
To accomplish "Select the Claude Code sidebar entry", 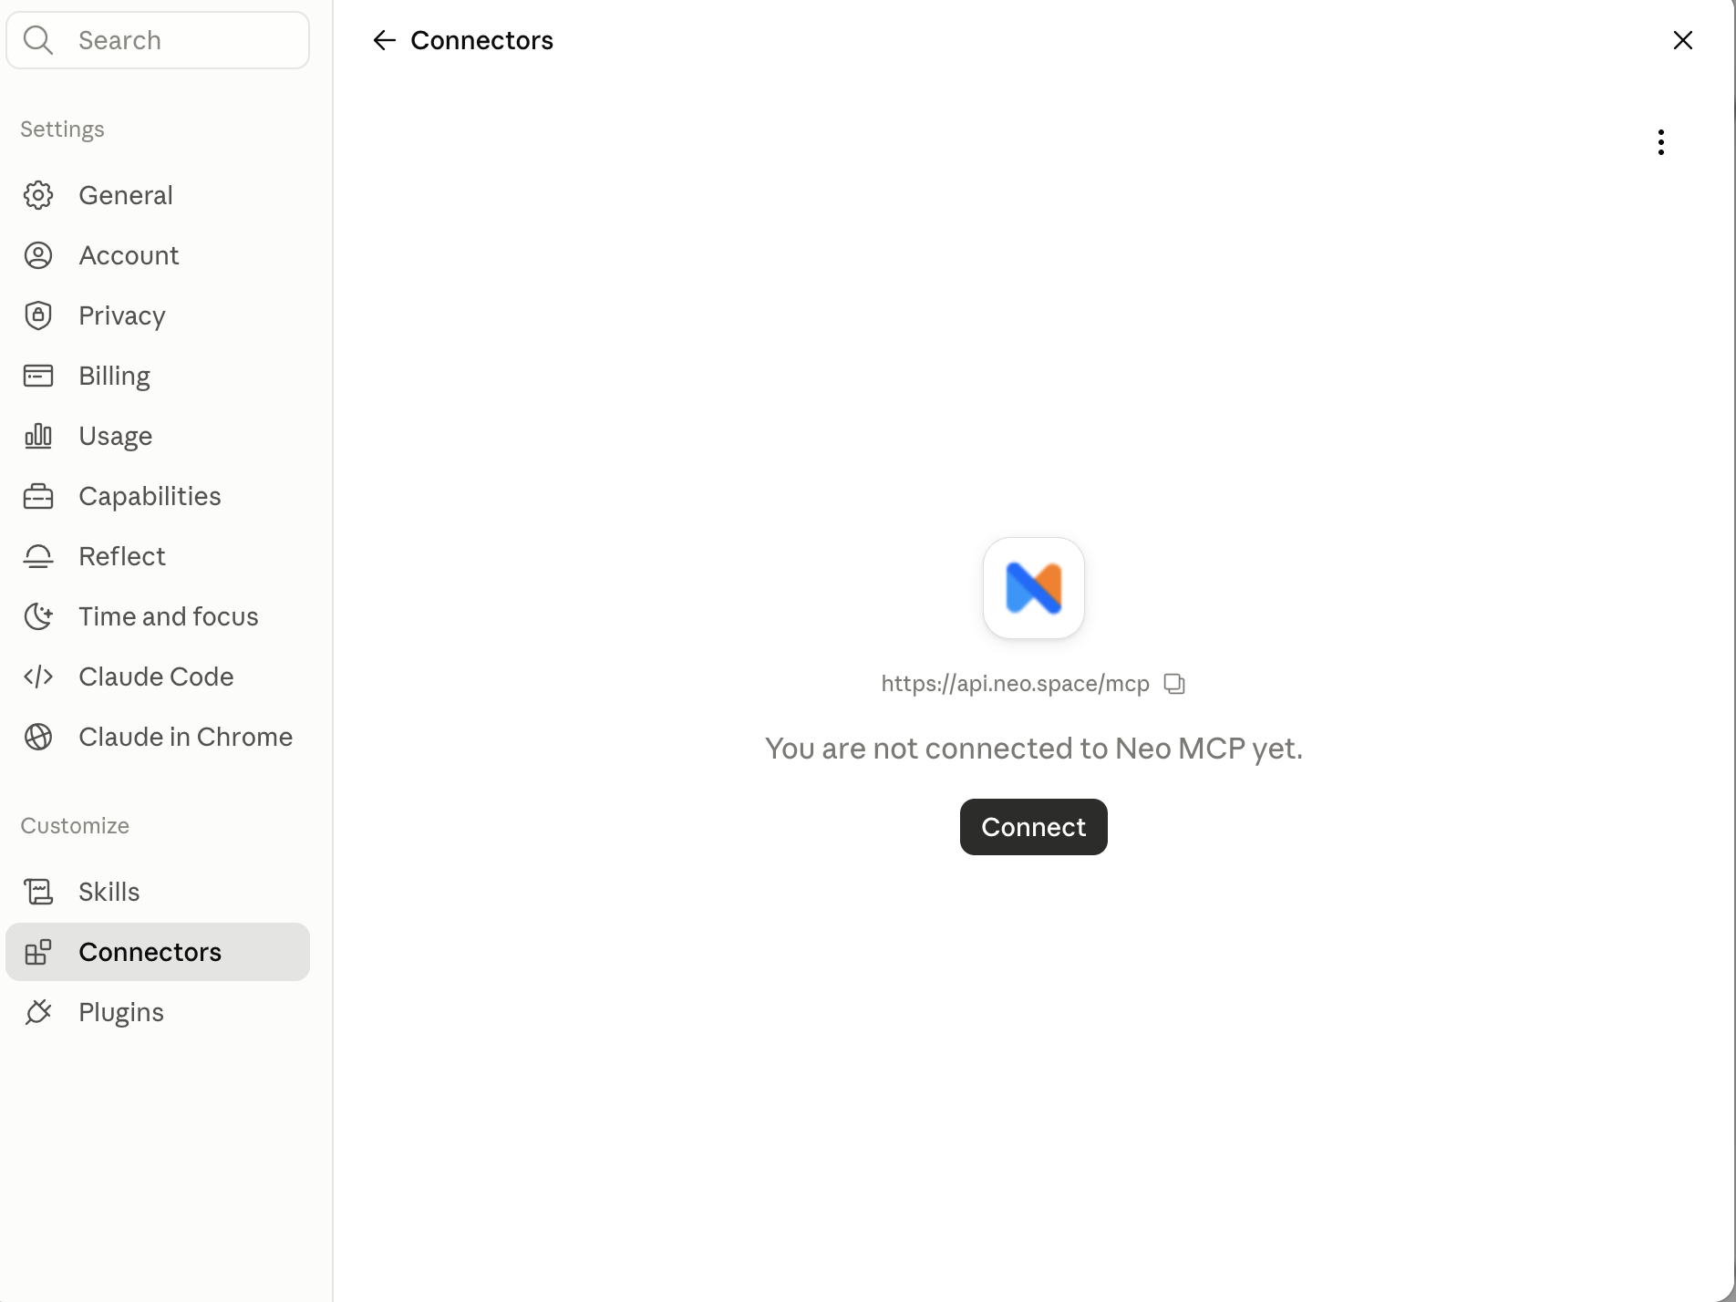I will [158, 677].
